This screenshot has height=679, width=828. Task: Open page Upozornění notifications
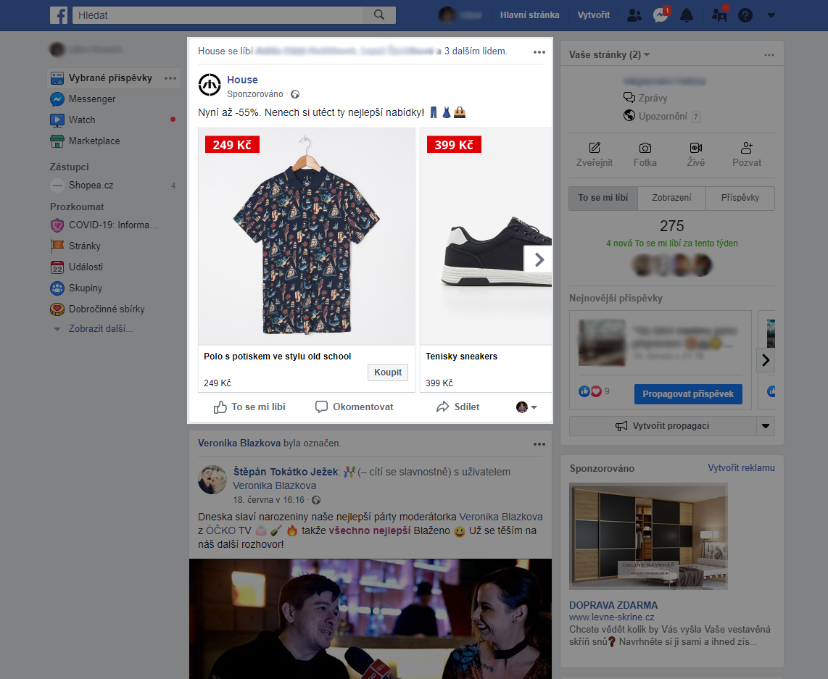(x=662, y=116)
